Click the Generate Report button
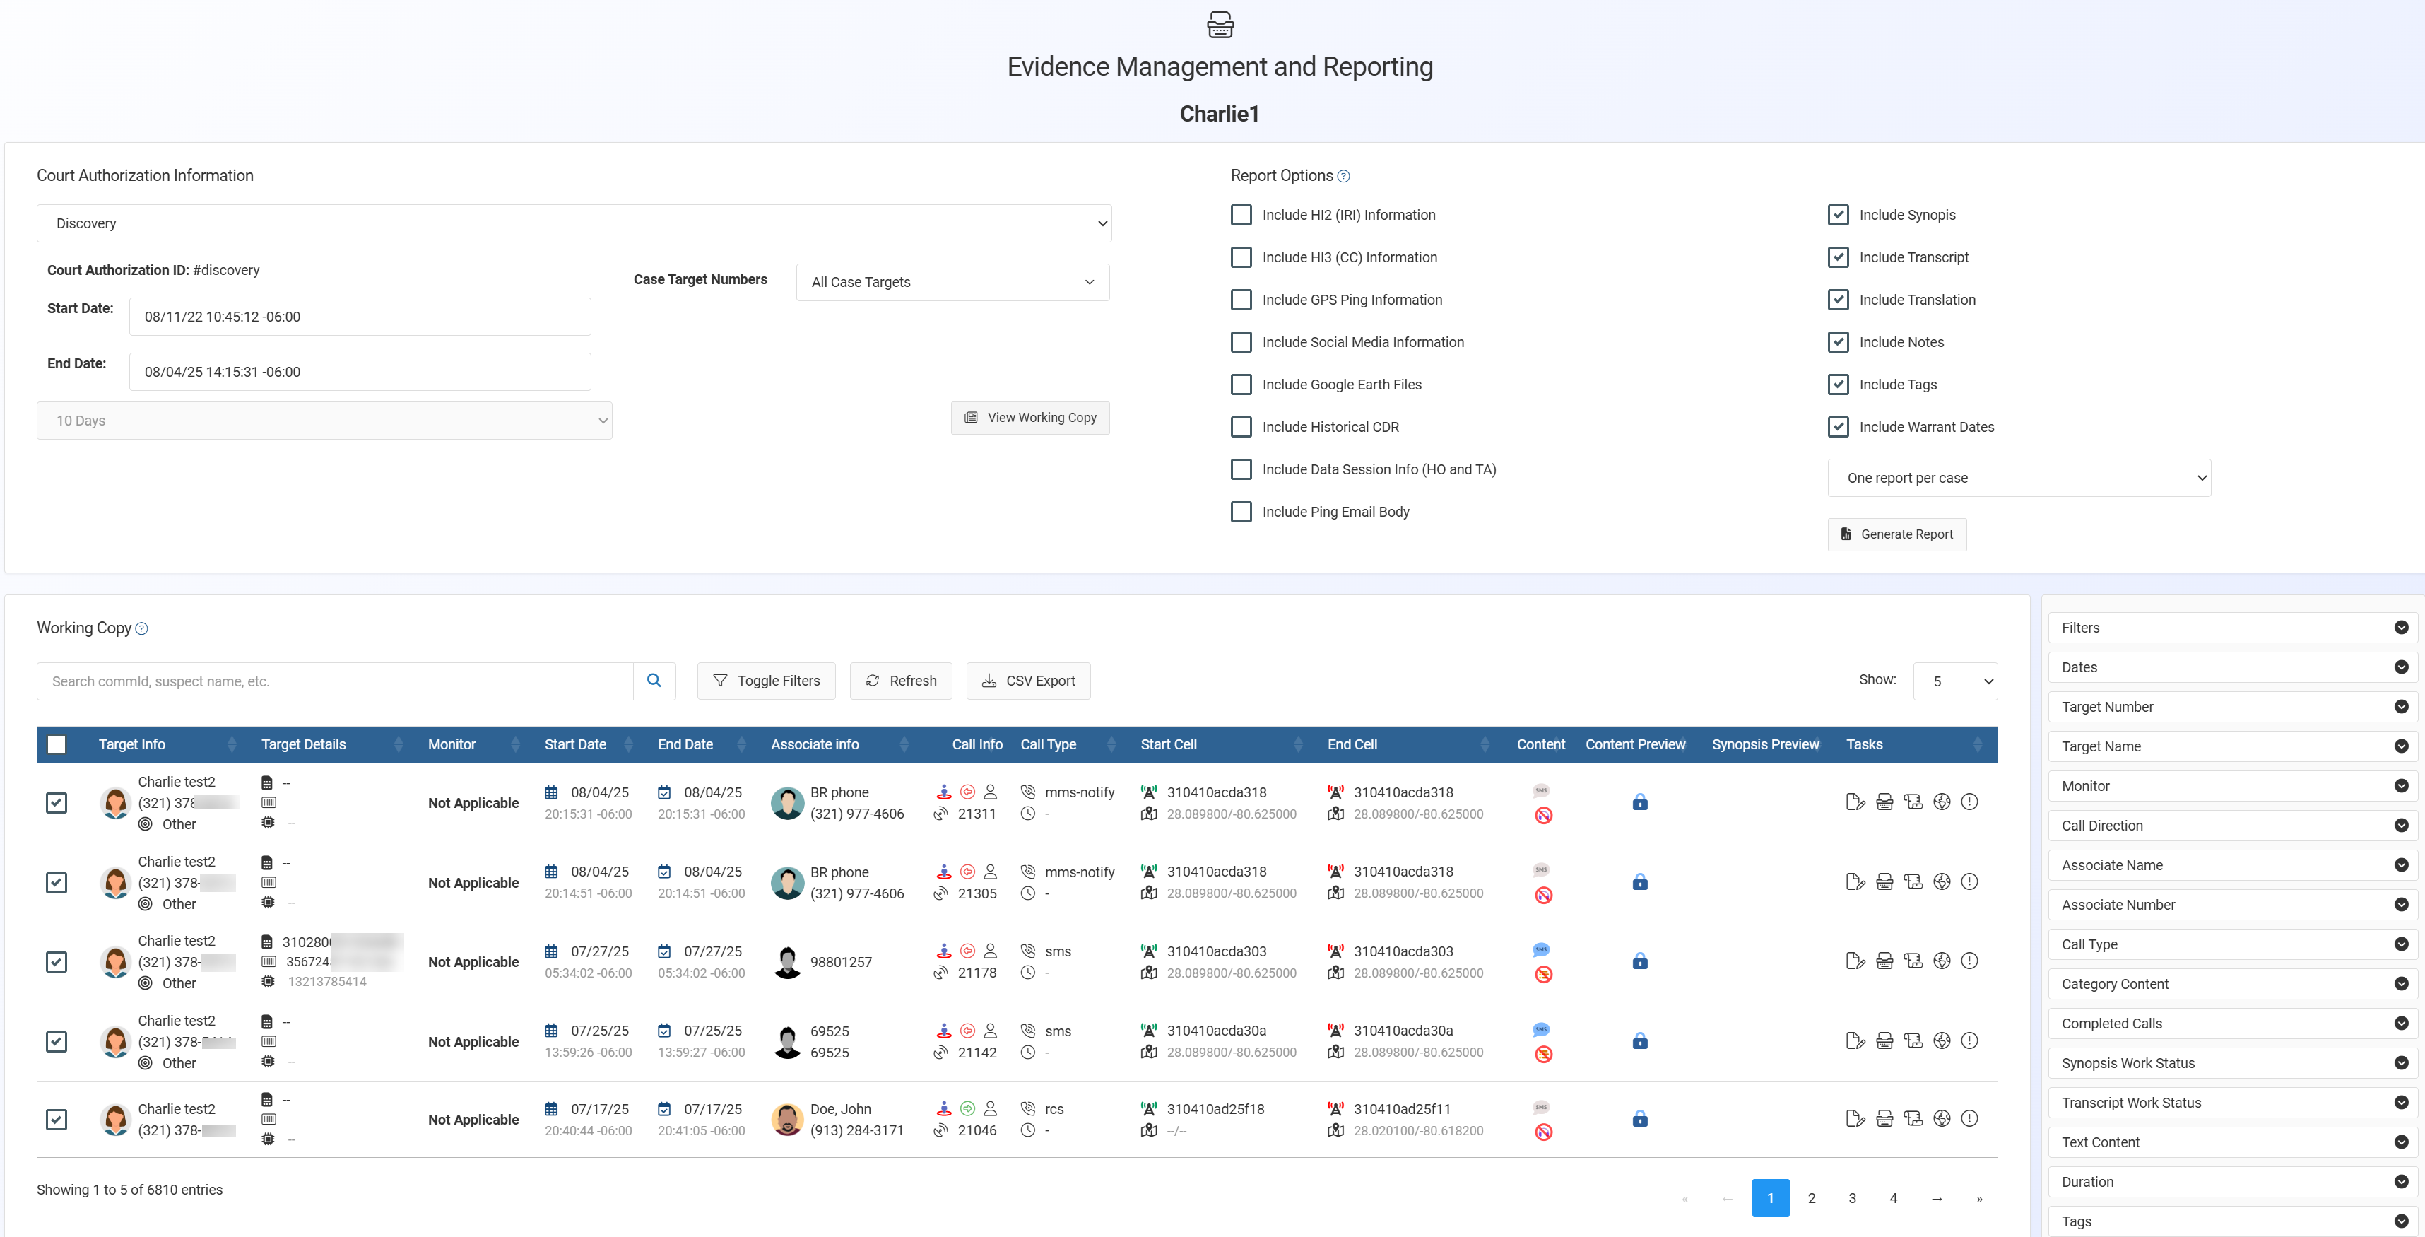Image resolution: width=2425 pixels, height=1237 pixels. click(1896, 534)
